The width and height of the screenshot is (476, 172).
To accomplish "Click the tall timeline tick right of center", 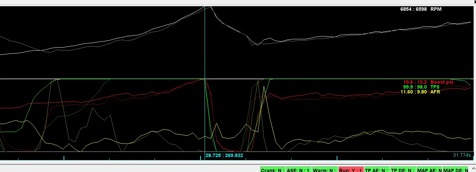I will 337,158.
